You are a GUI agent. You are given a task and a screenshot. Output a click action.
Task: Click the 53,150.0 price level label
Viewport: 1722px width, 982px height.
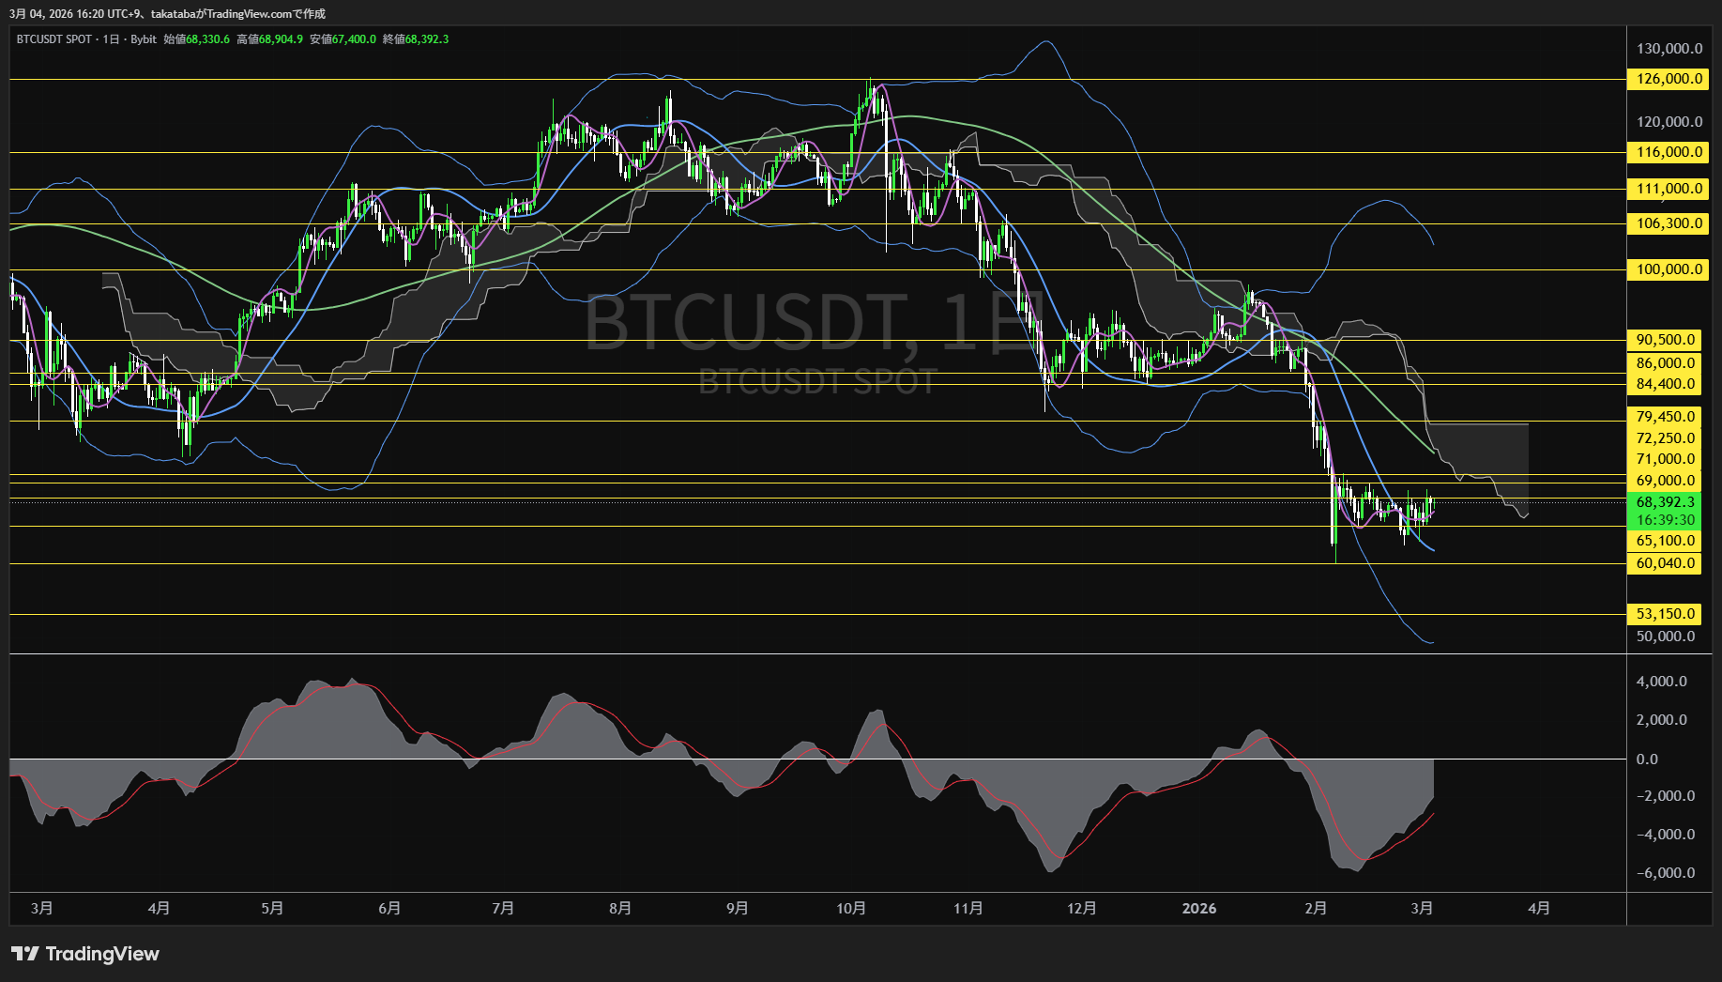1666,614
